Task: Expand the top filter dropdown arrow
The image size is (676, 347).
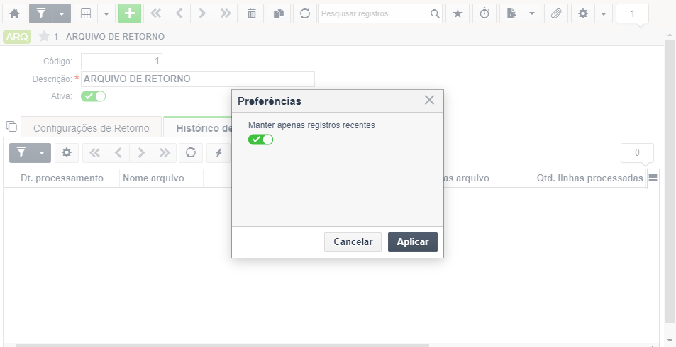Action: (62, 13)
